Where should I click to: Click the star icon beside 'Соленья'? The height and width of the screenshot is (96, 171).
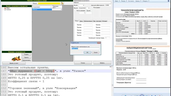click(x=5, y=10)
